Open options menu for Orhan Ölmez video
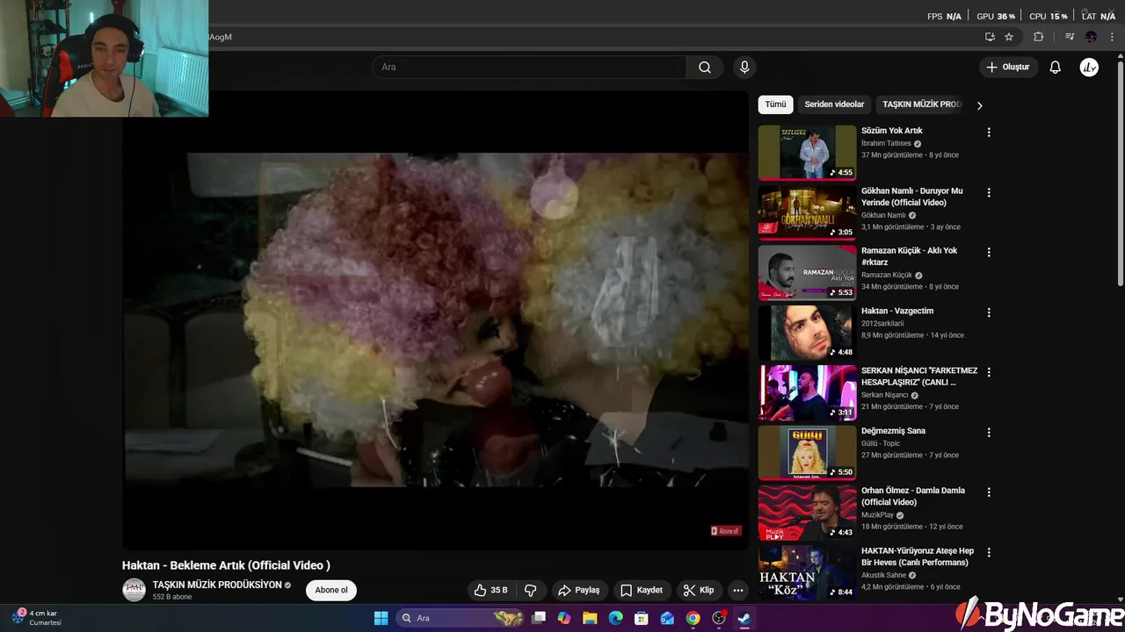Image resolution: width=1125 pixels, height=632 pixels. 989,492
